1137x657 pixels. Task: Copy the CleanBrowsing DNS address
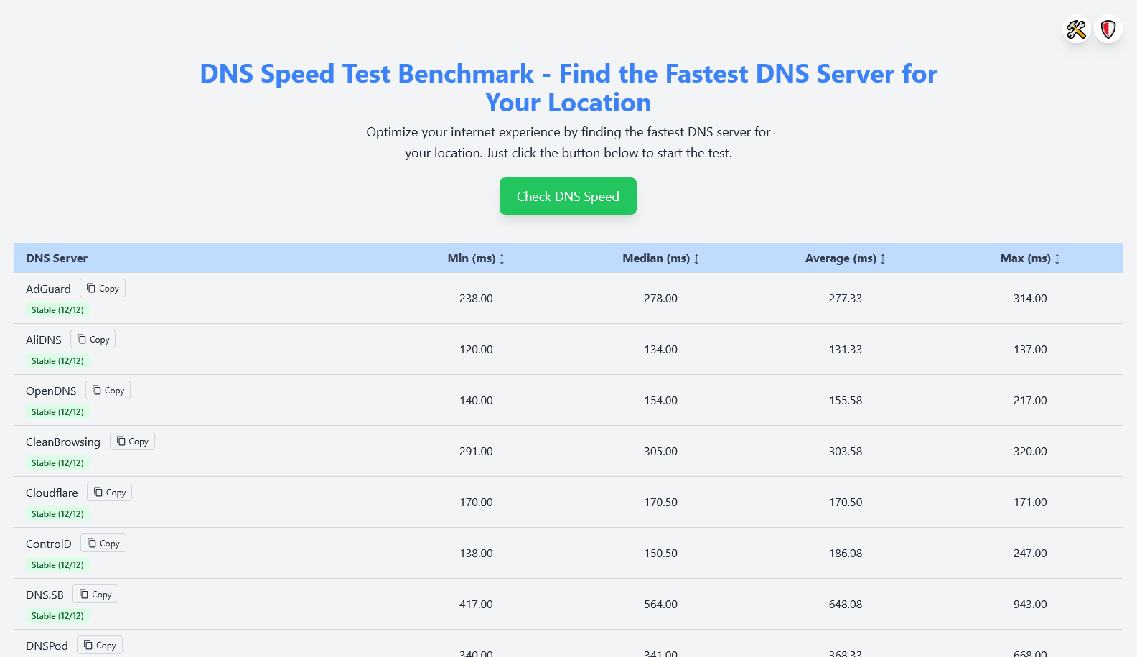pos(132,441)
